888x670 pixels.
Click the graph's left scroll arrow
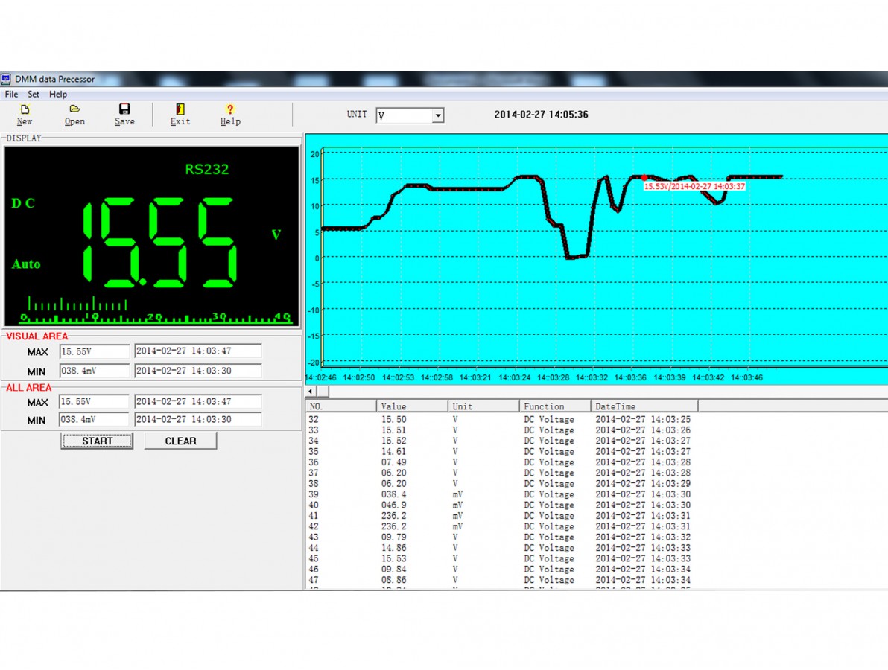[x=311, y=391]
